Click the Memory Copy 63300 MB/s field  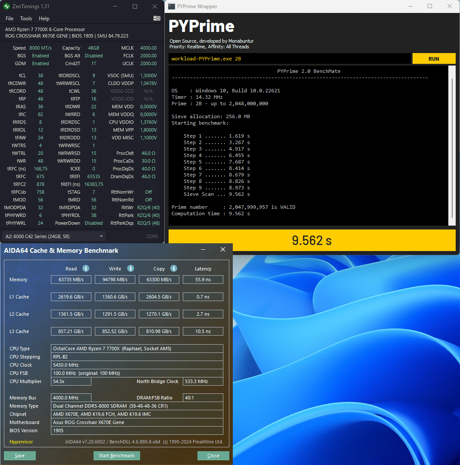coord(159,280)
